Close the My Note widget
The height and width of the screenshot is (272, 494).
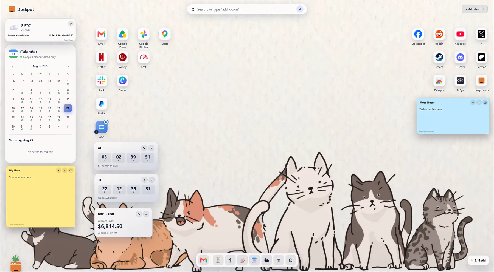65,170
